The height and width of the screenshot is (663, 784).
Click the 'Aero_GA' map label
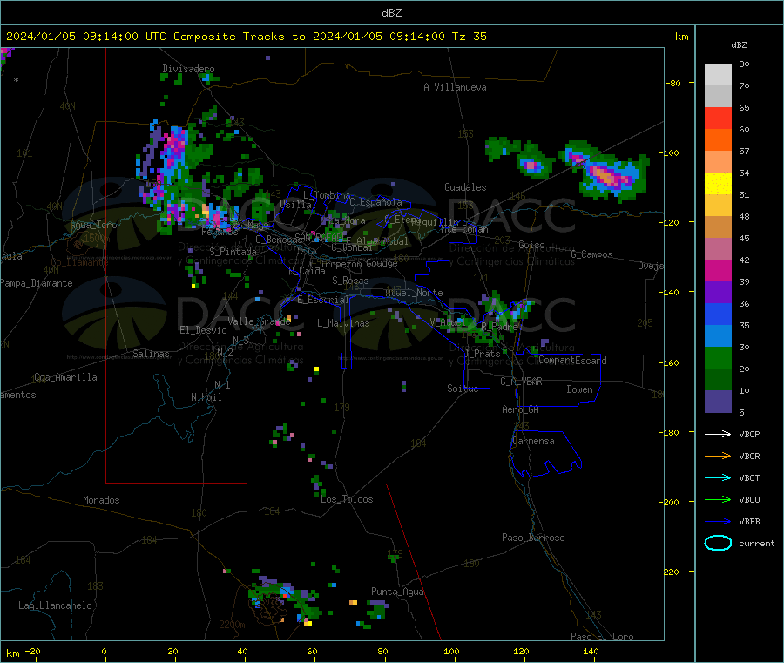tap(520, 409)
